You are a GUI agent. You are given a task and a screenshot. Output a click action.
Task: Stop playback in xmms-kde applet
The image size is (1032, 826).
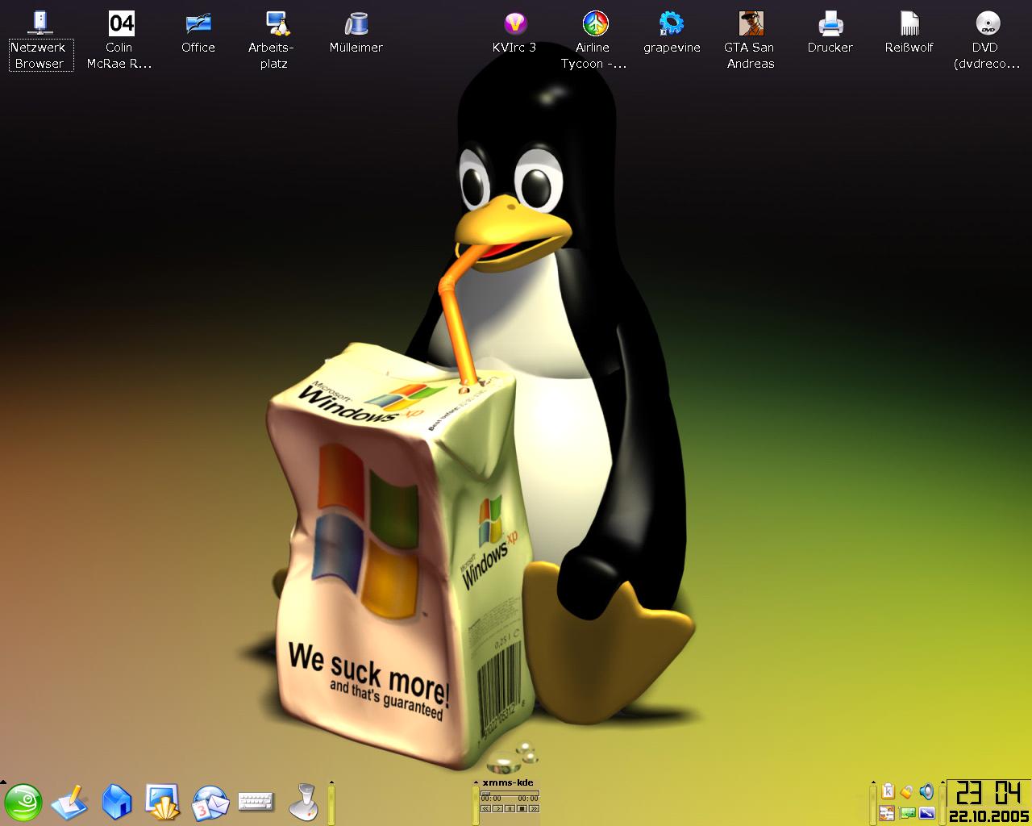point(522,808)
